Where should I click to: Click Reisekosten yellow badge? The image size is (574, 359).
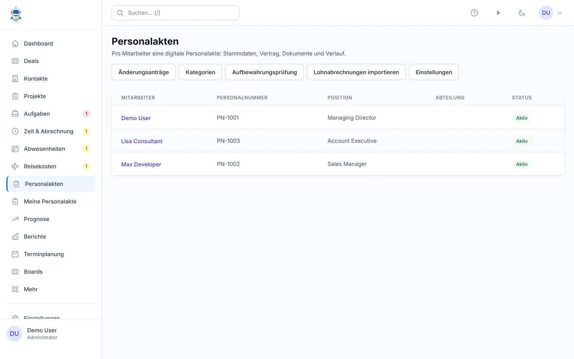[x=86, y=167]
